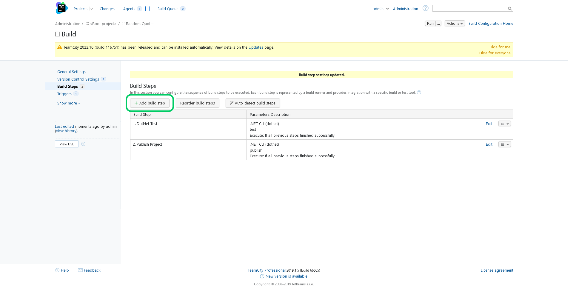Open Root project breadcrumb link
The width and height of the screenshot is (573, 297).
103,24
